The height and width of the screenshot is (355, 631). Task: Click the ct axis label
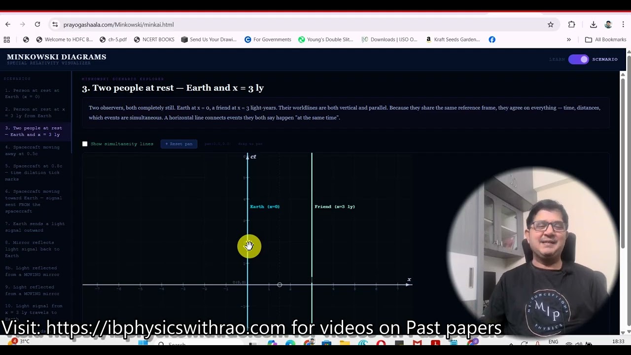pyautogui.click(x=253, y=157)
